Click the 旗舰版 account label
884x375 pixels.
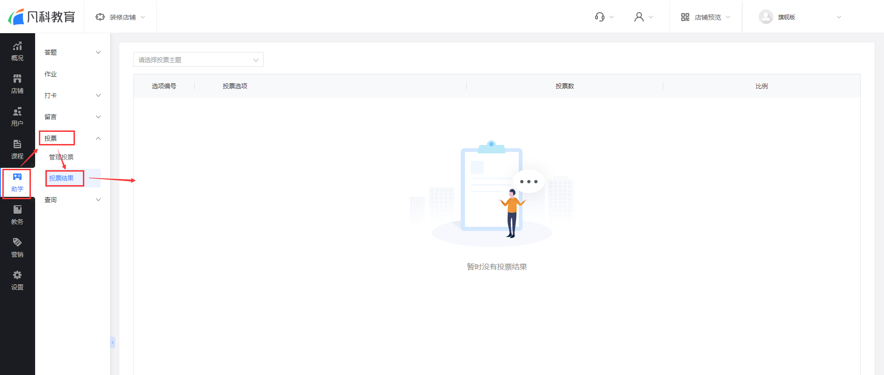[x=787, y=17]
